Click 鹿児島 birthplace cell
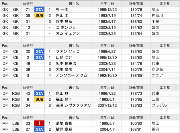This screenshot has height=133, width=180. (157, 69)
